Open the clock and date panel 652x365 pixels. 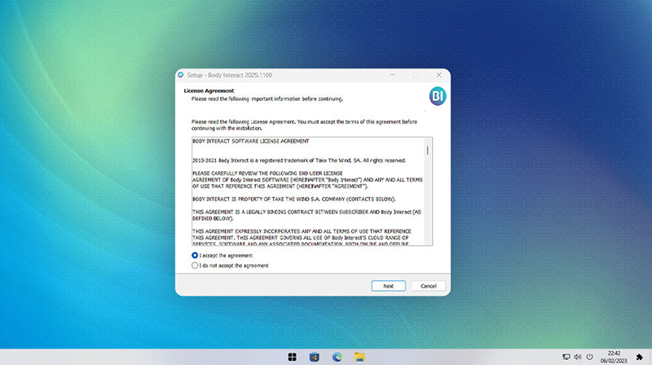(614, 357)
